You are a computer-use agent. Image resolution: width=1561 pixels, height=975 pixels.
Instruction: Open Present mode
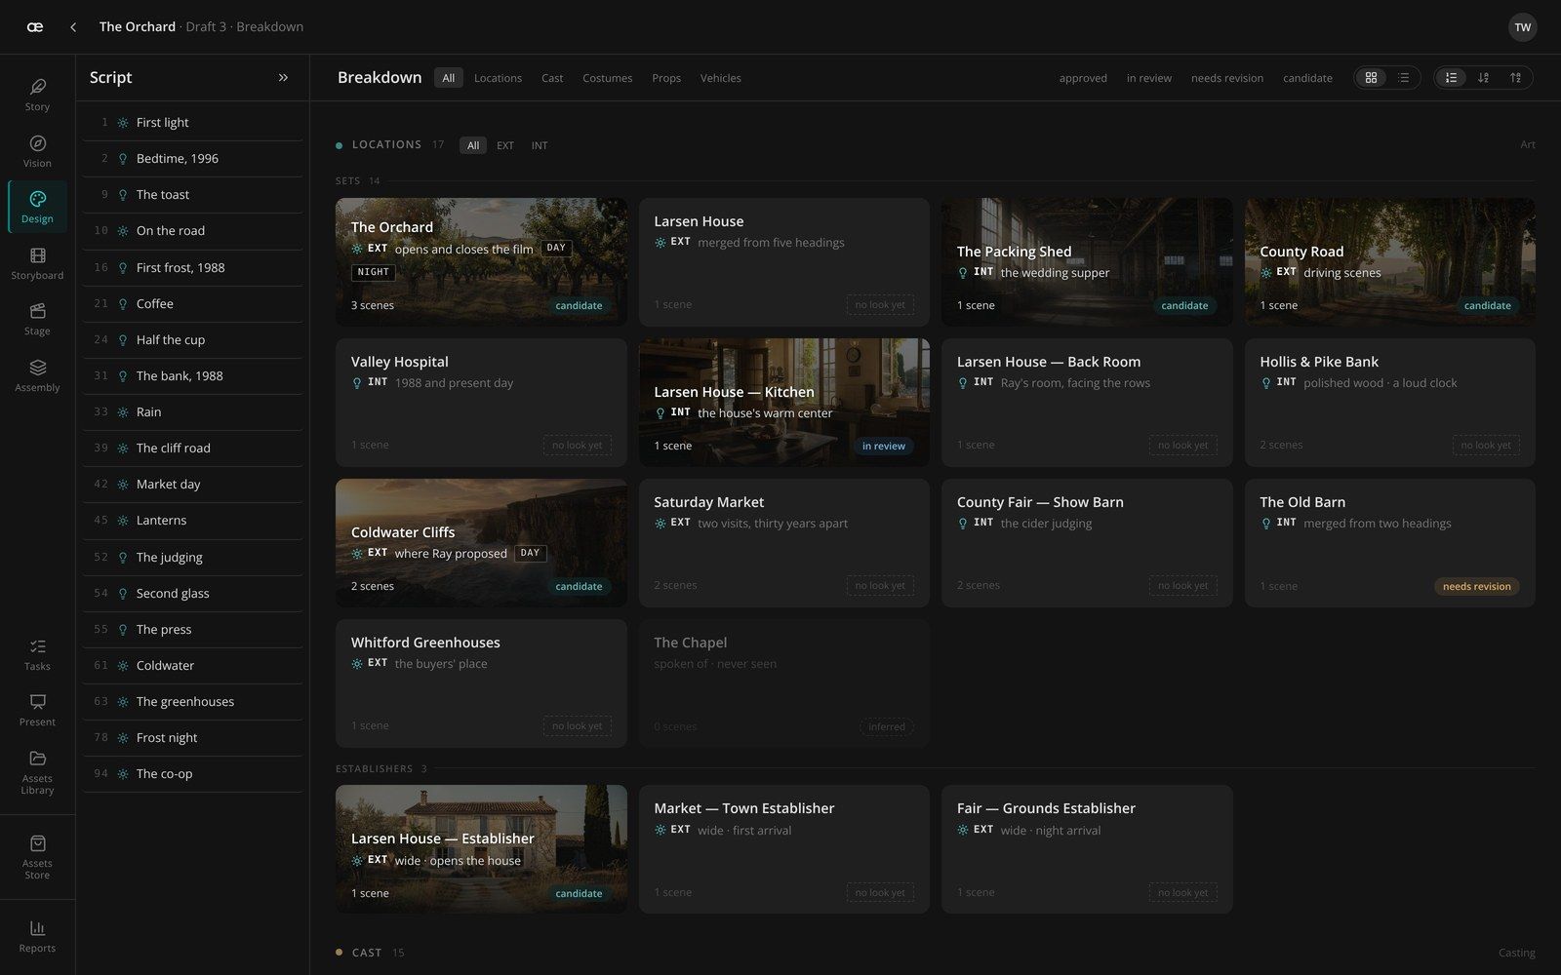coord(37,710)
